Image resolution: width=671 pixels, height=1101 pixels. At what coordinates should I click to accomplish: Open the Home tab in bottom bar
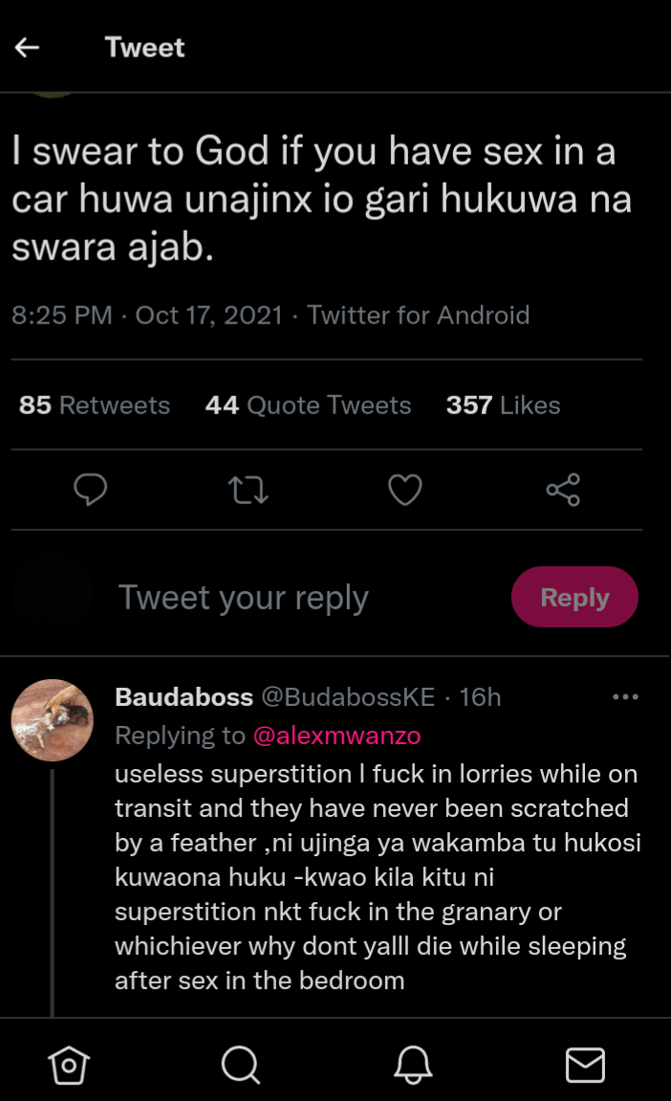pos(69,1064)
